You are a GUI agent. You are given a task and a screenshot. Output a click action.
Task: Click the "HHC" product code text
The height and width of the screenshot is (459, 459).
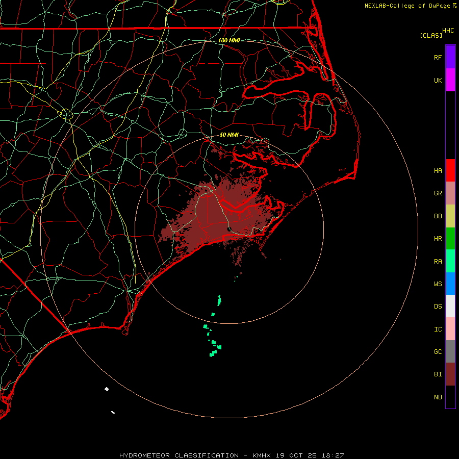point(448,31)
